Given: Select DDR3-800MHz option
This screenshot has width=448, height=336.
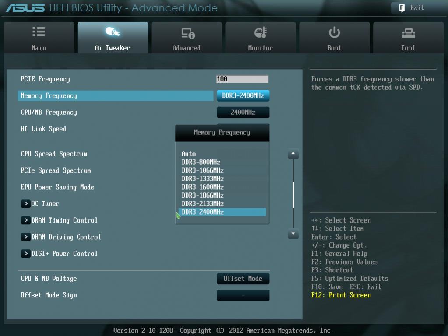Looking at the screenshot, I should (201, 162).
